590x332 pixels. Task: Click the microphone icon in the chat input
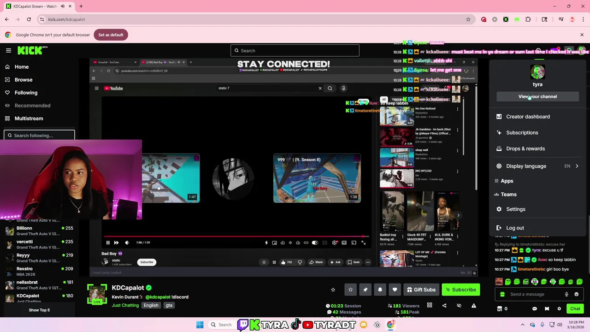566,294
